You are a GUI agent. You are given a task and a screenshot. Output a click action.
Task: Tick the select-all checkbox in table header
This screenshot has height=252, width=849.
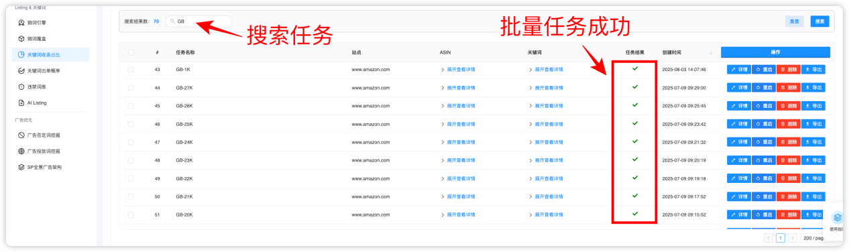click(x=131, y=52)
